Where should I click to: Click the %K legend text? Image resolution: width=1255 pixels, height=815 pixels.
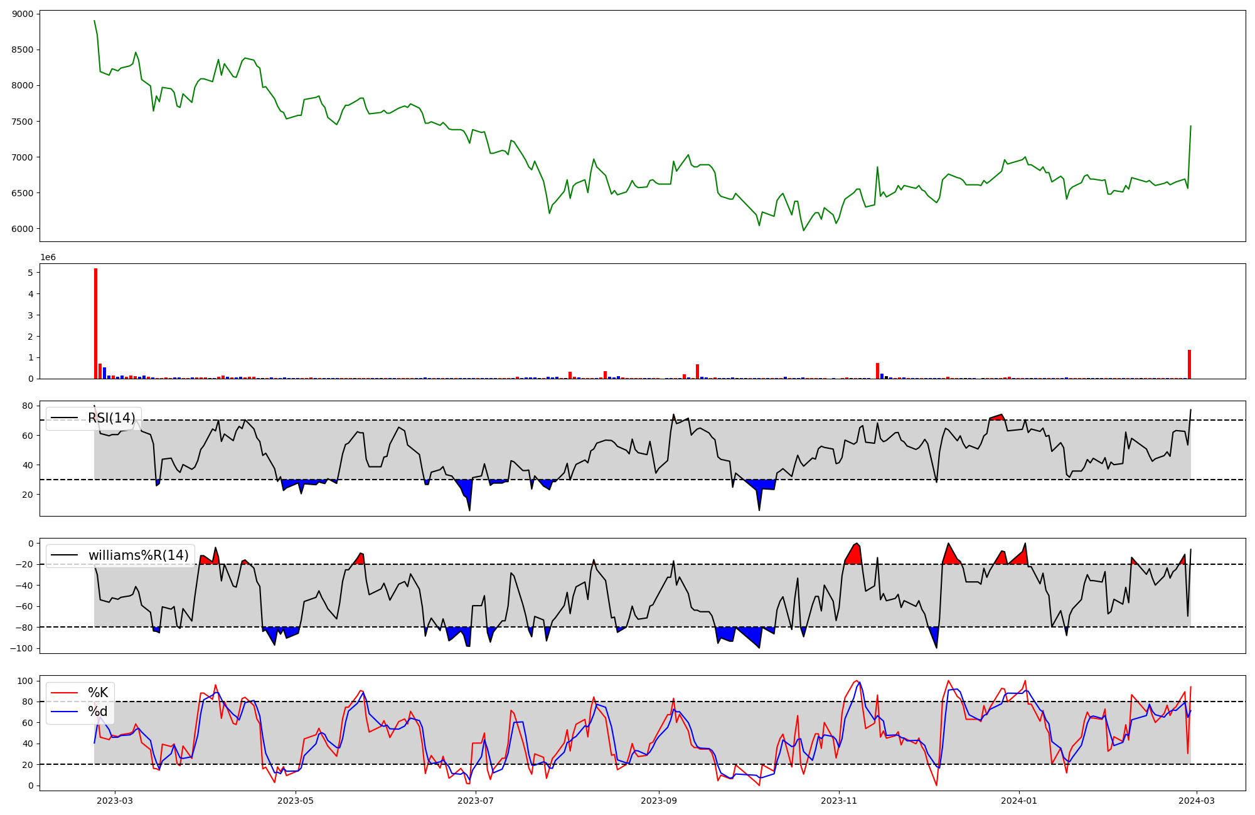pyautogui.click(x=98, y=693)
